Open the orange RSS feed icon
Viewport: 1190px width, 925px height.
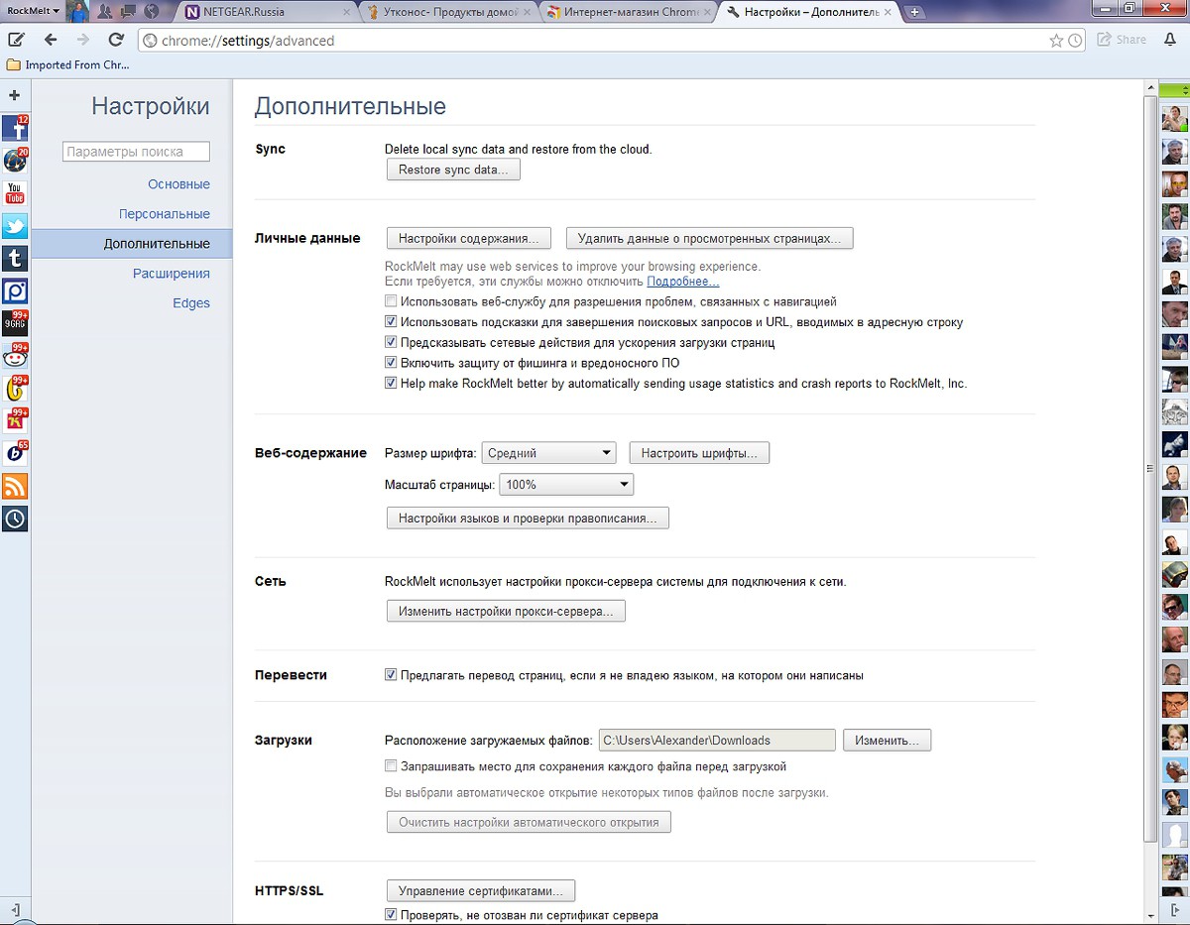click(14, 486)
